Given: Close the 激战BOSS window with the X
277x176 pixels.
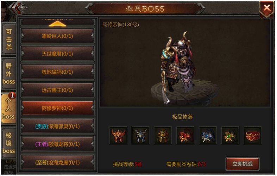Looking at the screenshot, I should coord(267,8).
